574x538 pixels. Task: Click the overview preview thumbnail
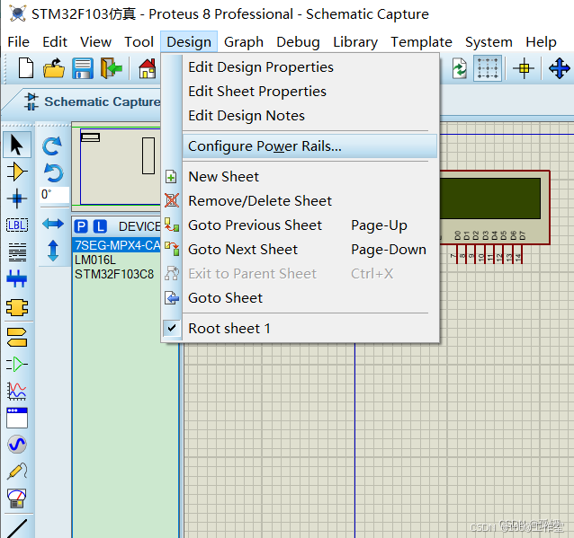[116, 167]
